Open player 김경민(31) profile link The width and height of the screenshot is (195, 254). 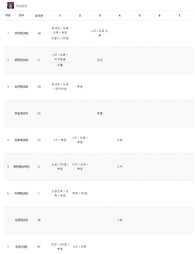tap(21, 220)
